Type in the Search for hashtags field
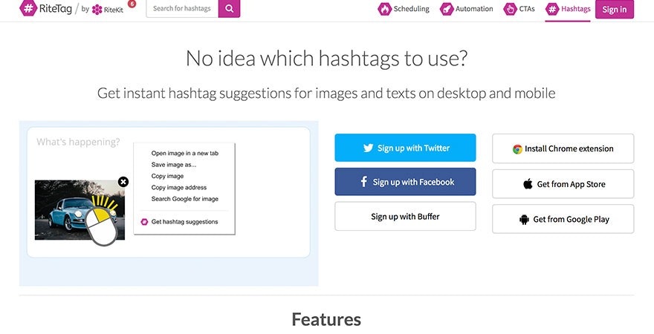The width and height of the screenshot is (654, 334). click(182, 9)
